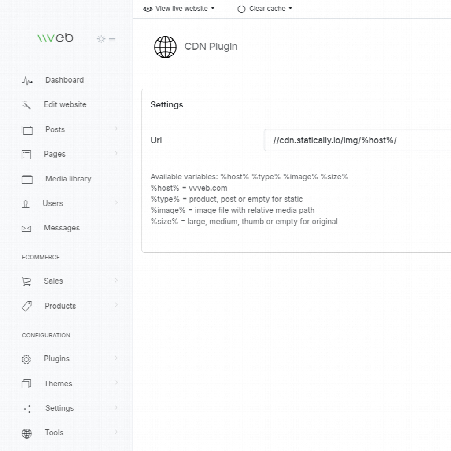Viewport: 451px width, 451px height.
Task: Click the Tools globe icon in sidebar
Action: pyautogui.click(x=27, y=433)
